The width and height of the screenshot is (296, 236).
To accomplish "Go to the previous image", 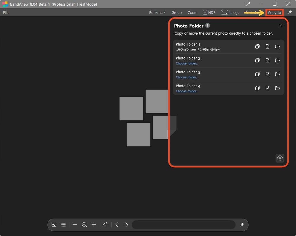I will (117, 225).
